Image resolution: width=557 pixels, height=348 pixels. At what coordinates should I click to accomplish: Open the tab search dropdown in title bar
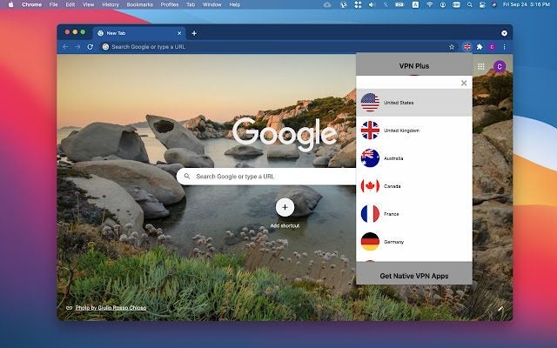coord(504,33)
